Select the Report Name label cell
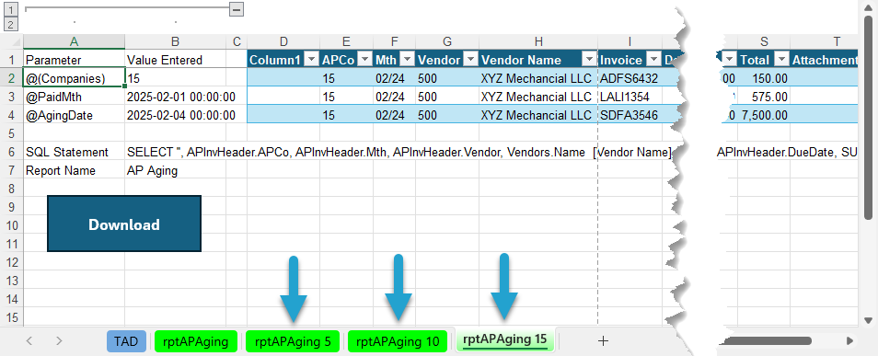Image resolution: width=878 pixels, height=356 pixels. pos(74,170)
